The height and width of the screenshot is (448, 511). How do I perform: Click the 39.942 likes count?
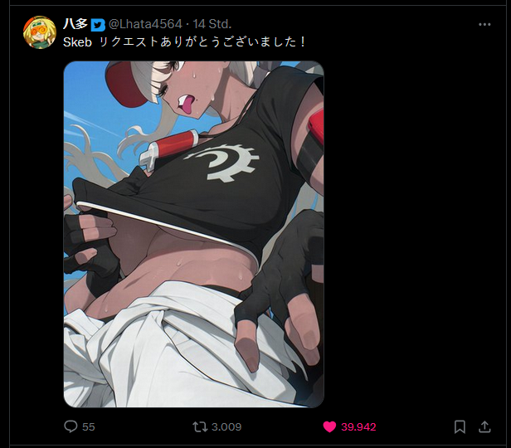click(358, 426)
